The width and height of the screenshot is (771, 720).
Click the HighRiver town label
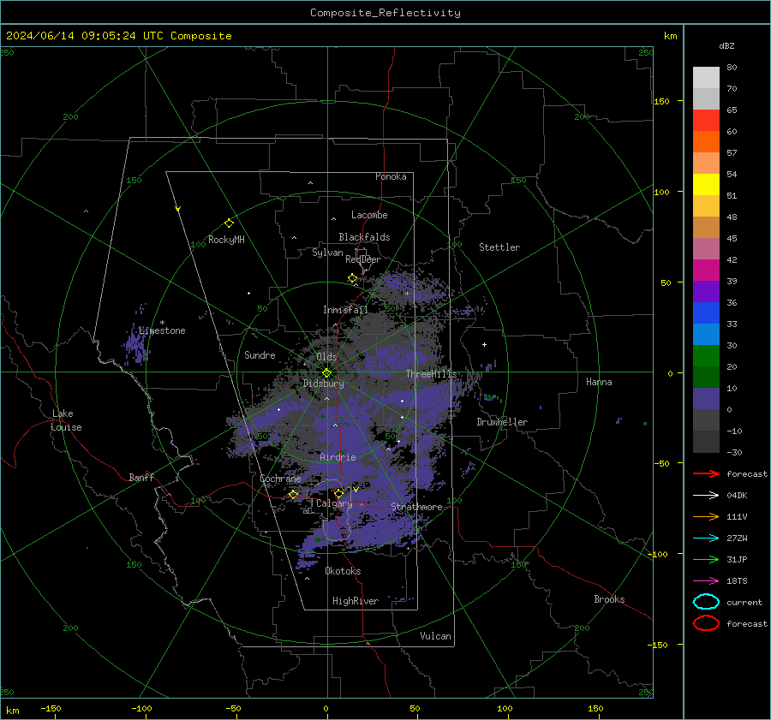[x=356, y=601]
